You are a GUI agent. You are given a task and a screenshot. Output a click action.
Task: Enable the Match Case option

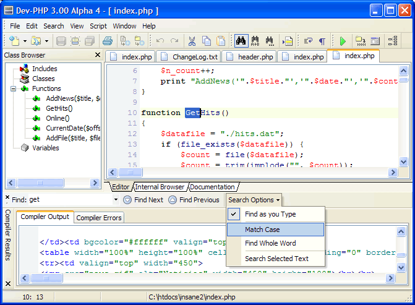pos(275,230)
